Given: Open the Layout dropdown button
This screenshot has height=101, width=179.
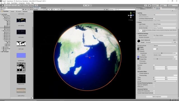Looking at the screenshot, I should click(x=173, y=5).
